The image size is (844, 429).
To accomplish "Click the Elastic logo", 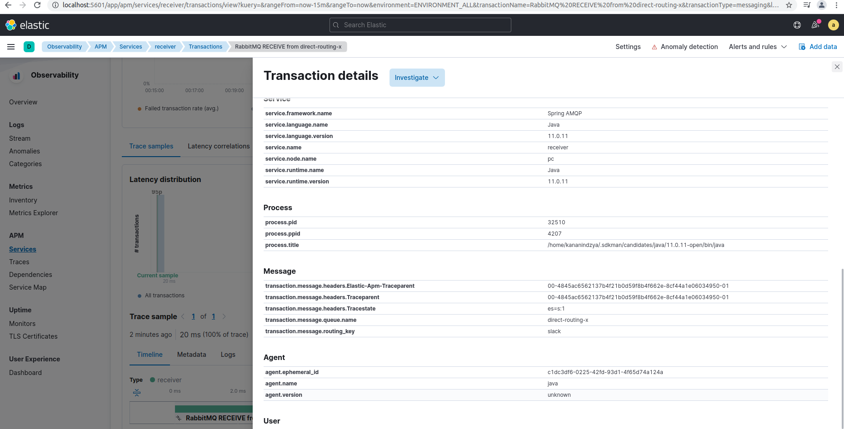I will click(27, 25).
